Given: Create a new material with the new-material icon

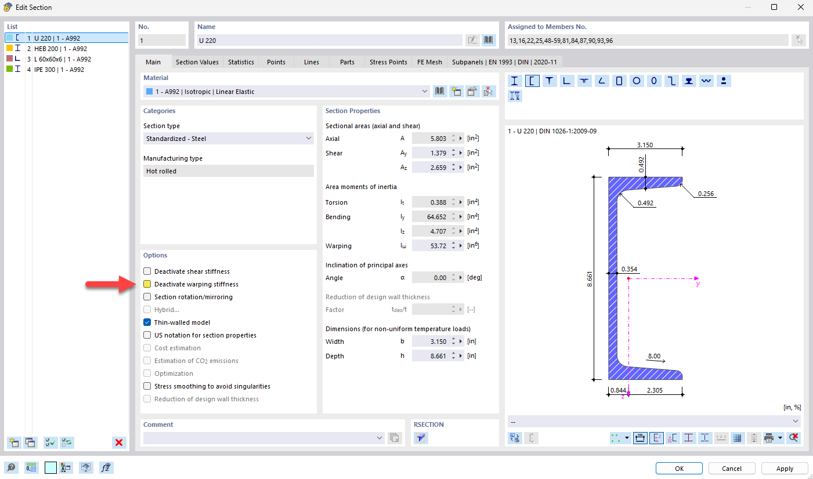Looking at the screenshot, I should [457, 91].
